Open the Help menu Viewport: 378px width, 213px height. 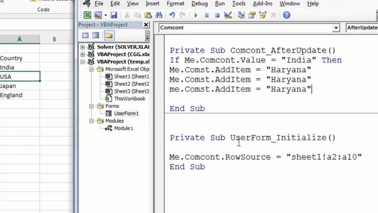(x=313, y=4)
